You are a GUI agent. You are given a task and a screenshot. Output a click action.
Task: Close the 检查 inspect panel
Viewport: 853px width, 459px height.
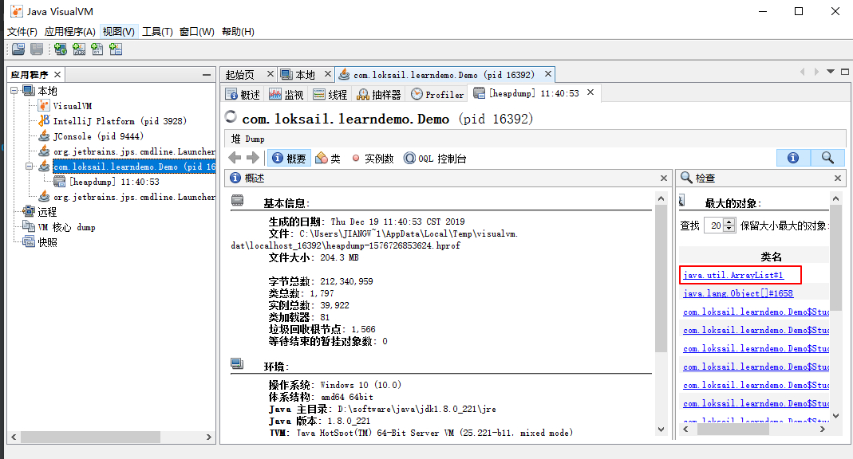838,178
